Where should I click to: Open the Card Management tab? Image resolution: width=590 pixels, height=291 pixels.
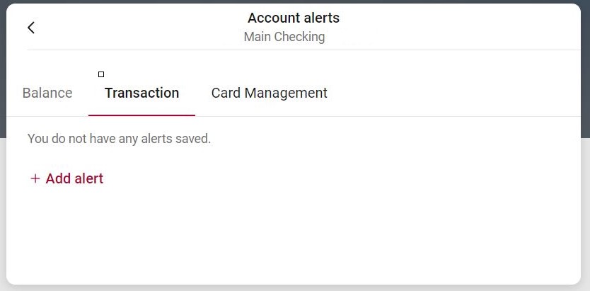coord(269,93)
